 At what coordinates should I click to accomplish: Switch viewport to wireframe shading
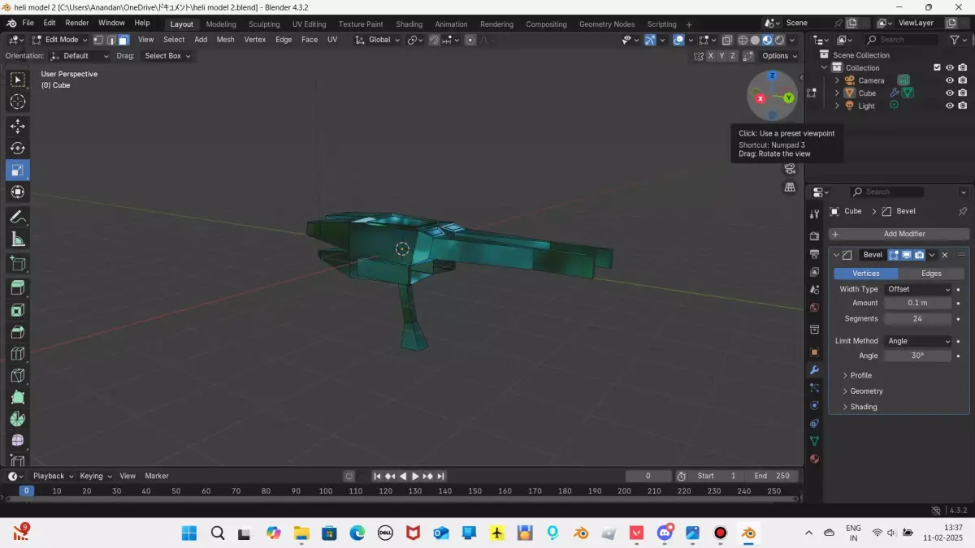[x=743, y=40]
